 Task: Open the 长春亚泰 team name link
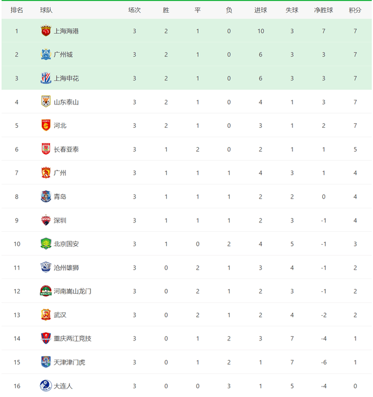[x=66, y=149]
